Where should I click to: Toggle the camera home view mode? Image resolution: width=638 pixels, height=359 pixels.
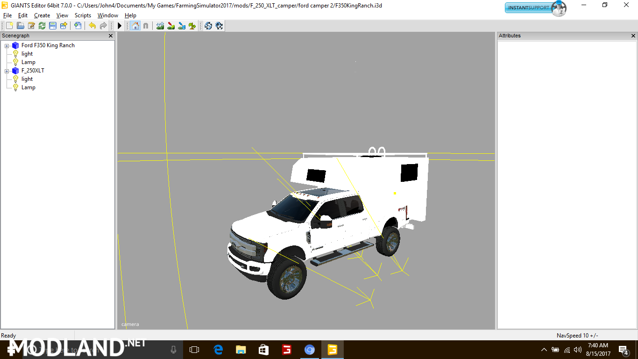(x=134, y=26)
